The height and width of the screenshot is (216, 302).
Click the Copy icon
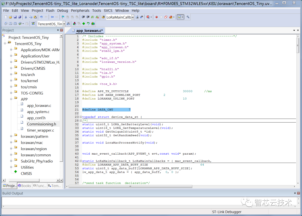pos(31,17)
